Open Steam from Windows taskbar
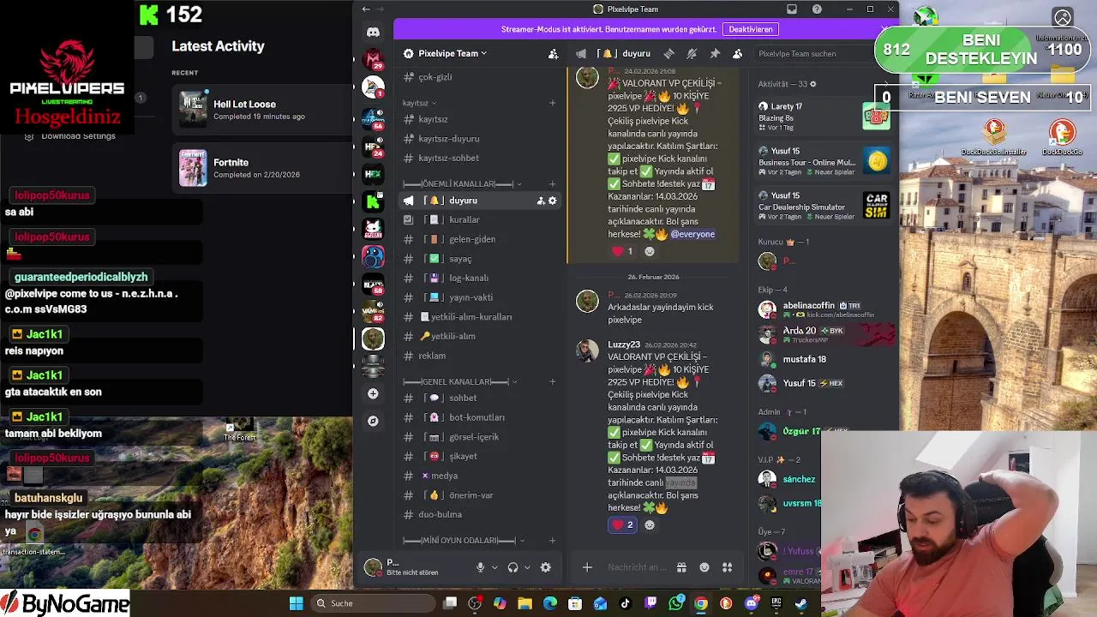1097x617 pixels. coord(800,603)
